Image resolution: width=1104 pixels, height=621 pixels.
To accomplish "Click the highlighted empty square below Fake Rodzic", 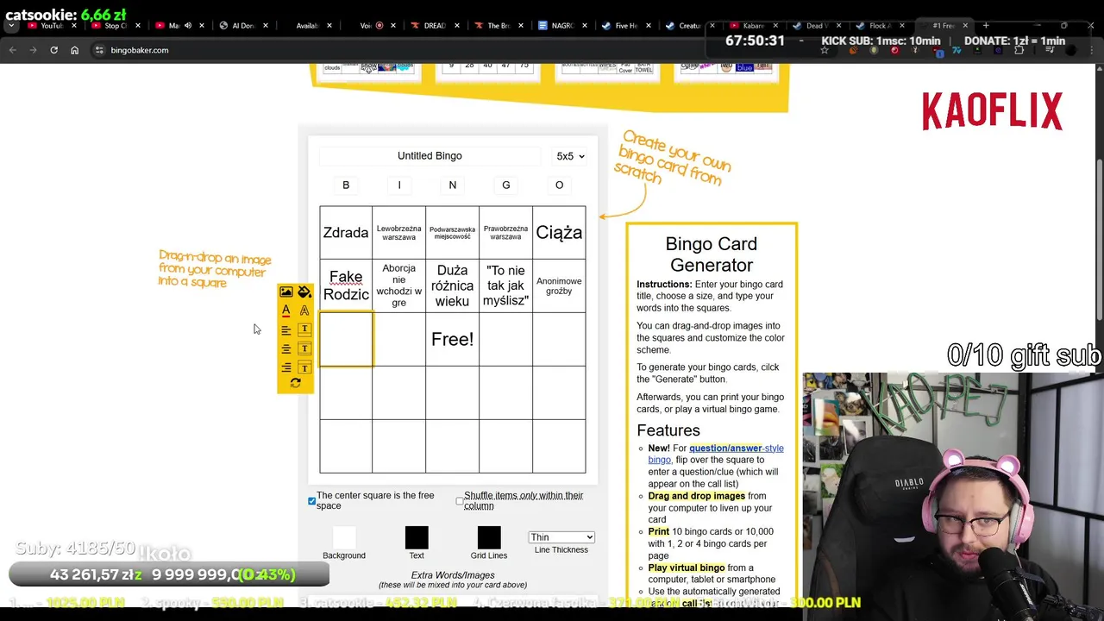I will 346,339.
